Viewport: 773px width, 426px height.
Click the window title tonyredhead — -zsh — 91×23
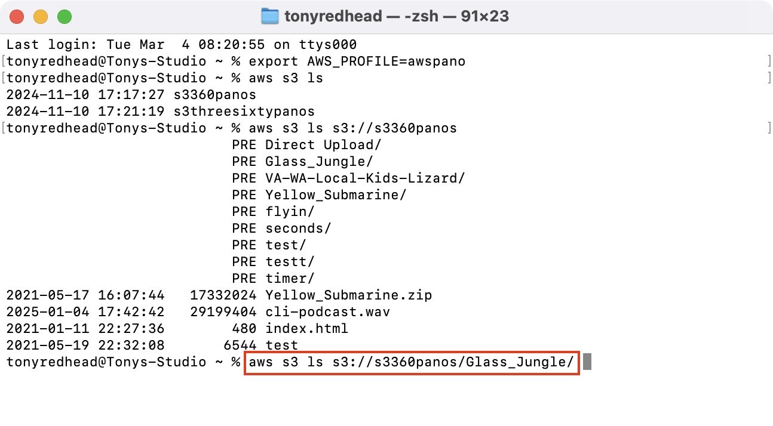point(397,16)
